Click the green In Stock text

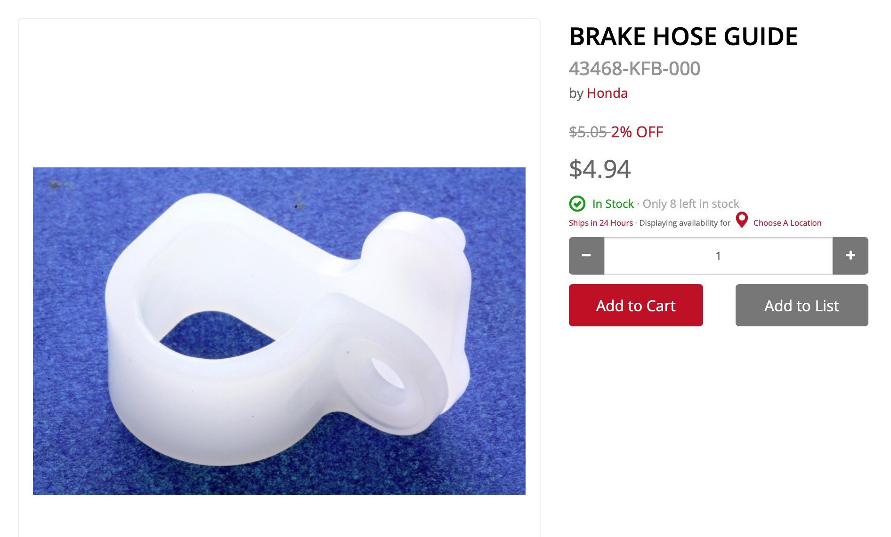613,204
